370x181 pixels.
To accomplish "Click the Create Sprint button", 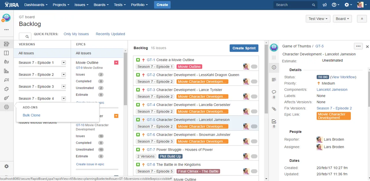I will pos(244,48).
